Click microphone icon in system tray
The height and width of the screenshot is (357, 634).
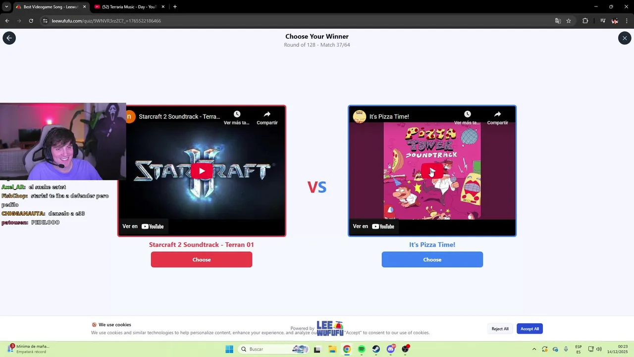[566, 349]
